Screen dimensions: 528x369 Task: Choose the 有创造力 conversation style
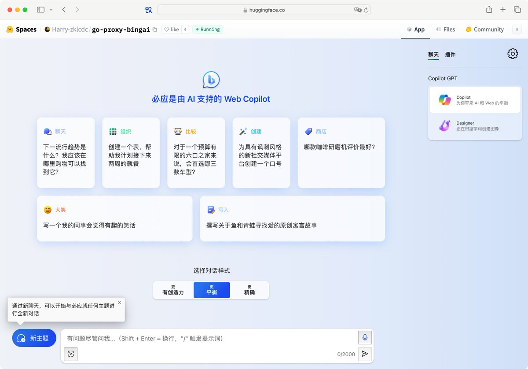(173, 290)
